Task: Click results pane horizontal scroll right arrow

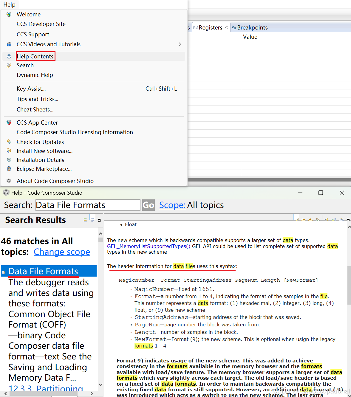Action: click(x=92, y=394)
